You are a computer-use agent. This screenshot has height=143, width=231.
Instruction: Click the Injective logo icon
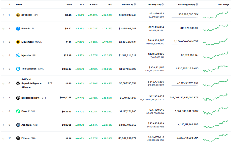(x=18, y=55)
